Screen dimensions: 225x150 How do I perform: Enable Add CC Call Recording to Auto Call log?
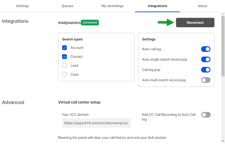point(206,115)
